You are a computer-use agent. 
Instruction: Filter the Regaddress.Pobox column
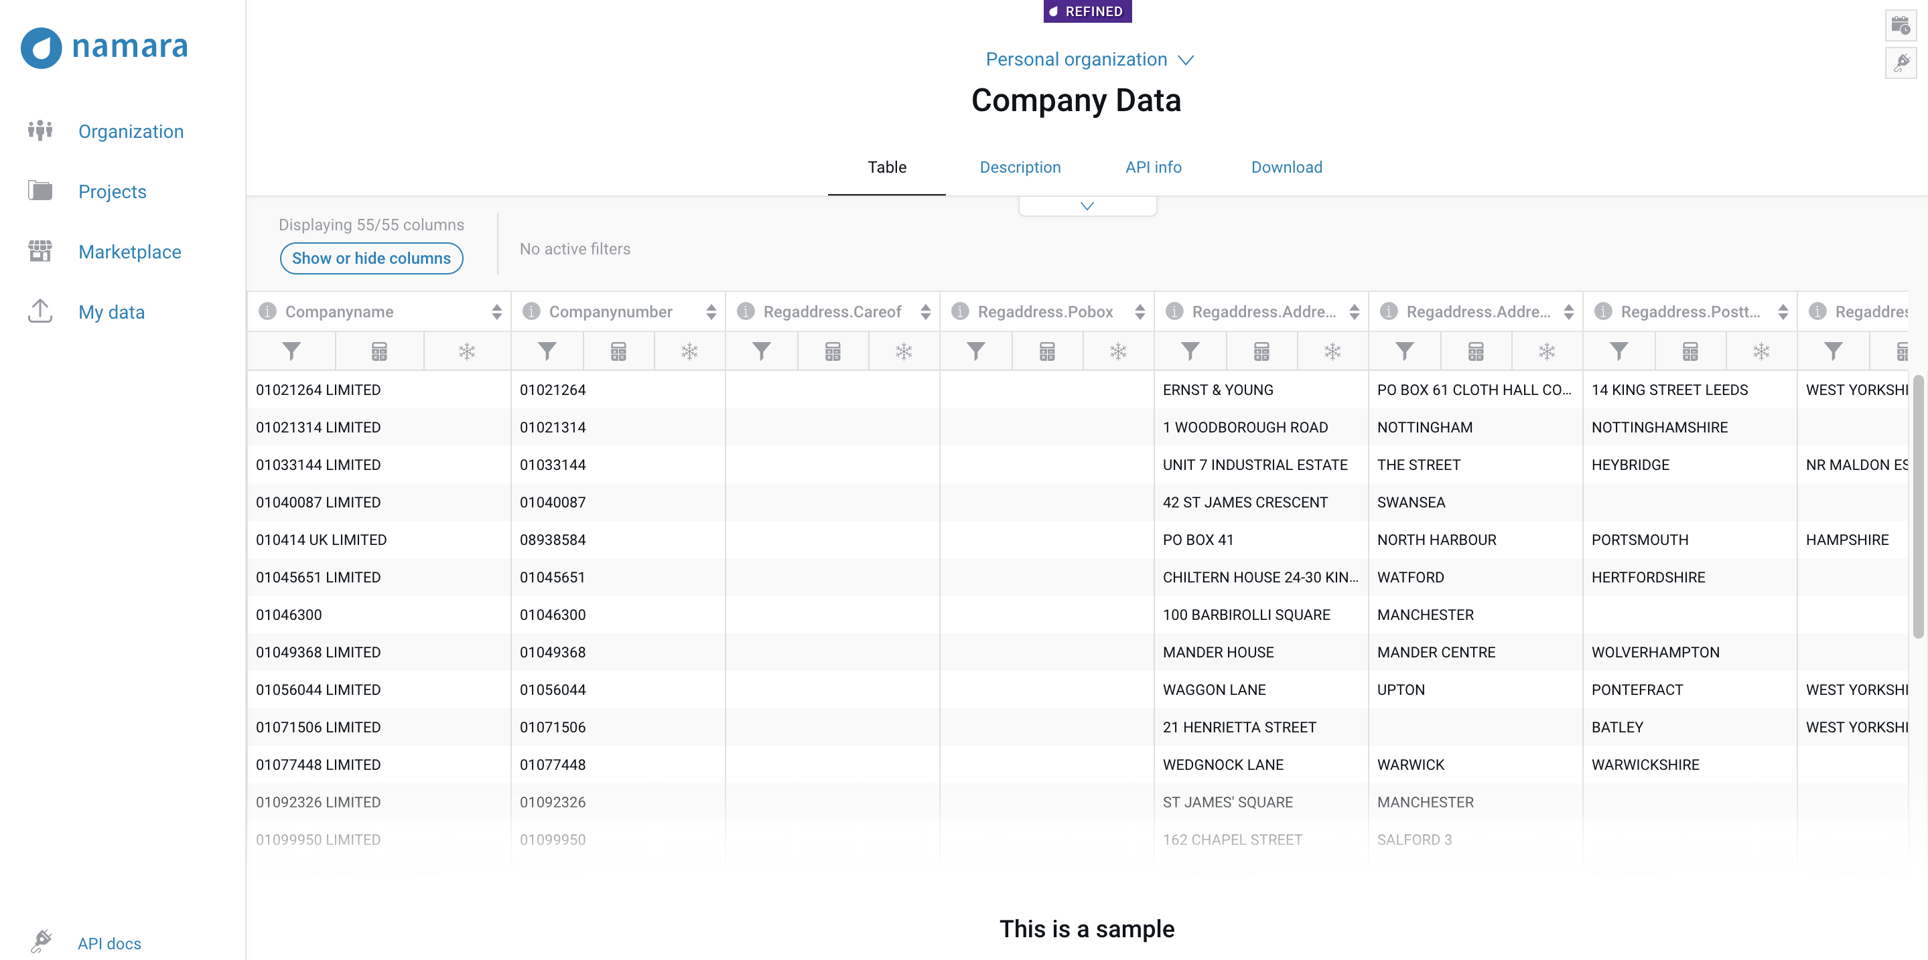coord(976,351)
